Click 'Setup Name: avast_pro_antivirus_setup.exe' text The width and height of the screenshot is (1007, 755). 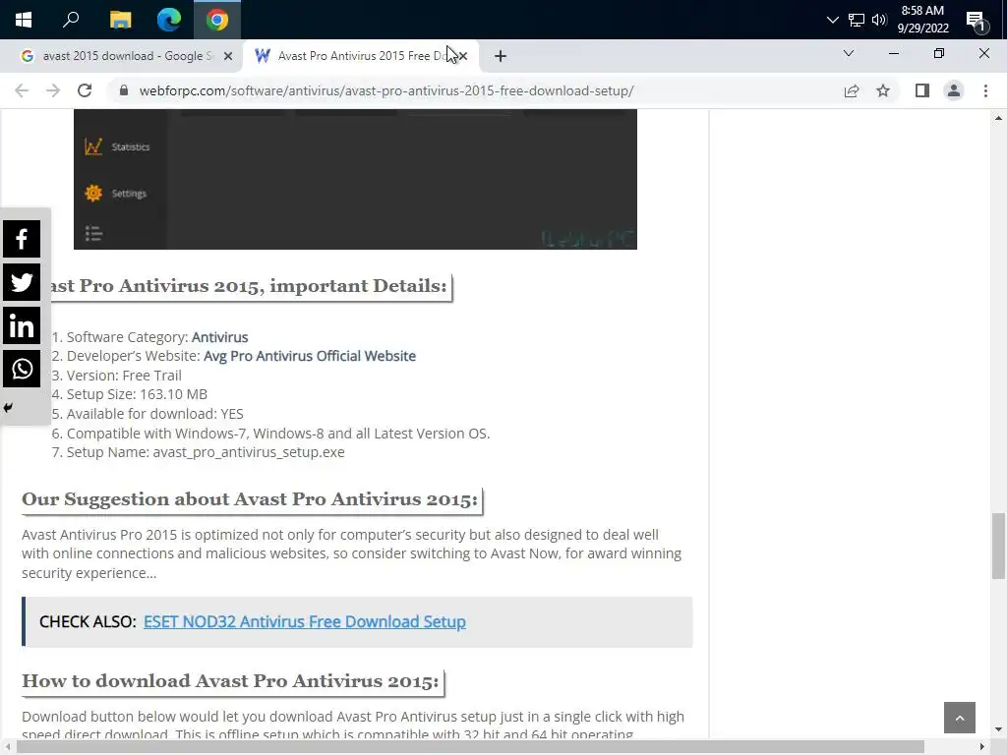coord(206,452)
